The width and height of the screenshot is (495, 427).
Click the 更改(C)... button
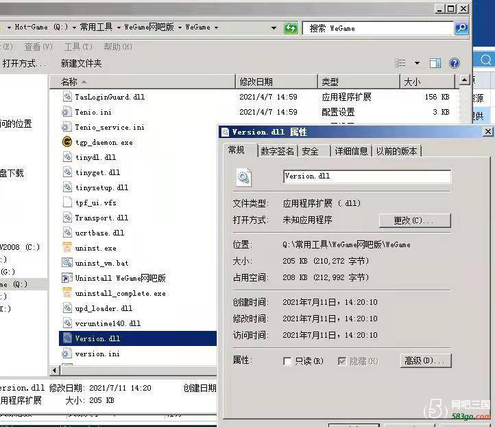(414, 220)
